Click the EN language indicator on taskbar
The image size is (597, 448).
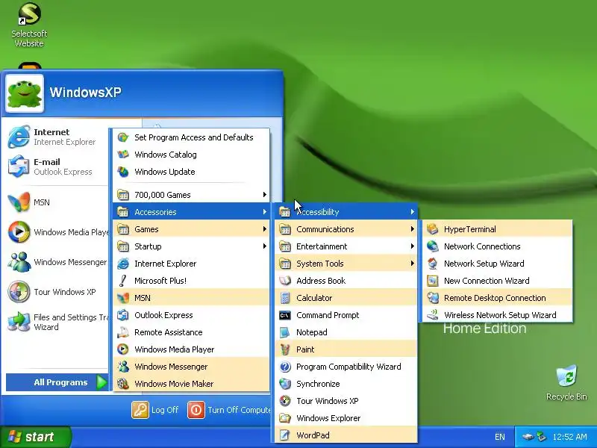pos(500,437)
